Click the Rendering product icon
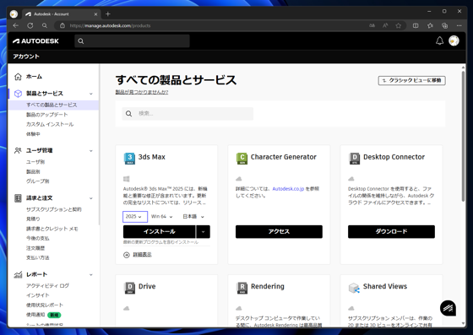 click(242, 288)
